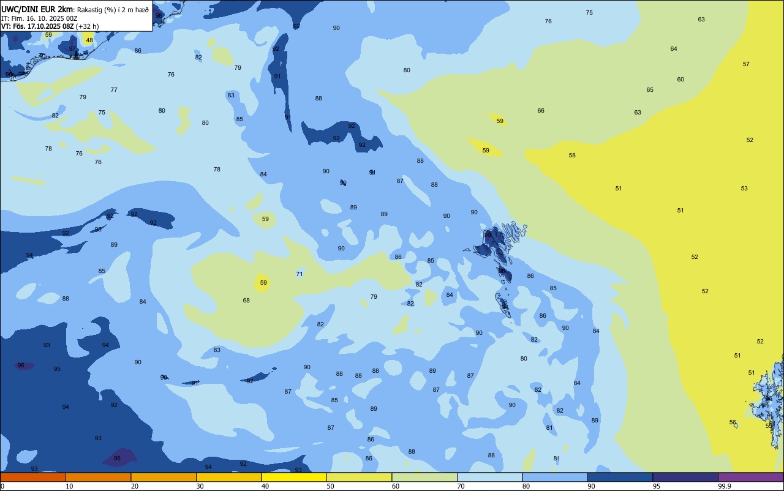Click the map value "97" on the coast

[x=72, y=49]
